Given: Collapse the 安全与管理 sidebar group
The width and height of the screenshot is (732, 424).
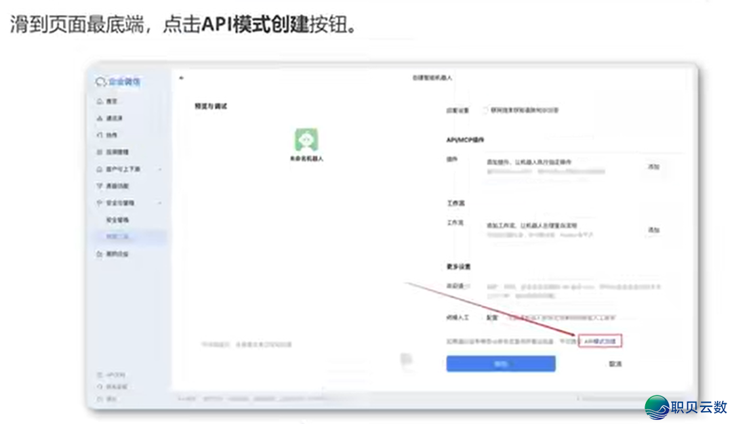Looking at the screenshot, I should pyautogui.click(x=159, y=203).
